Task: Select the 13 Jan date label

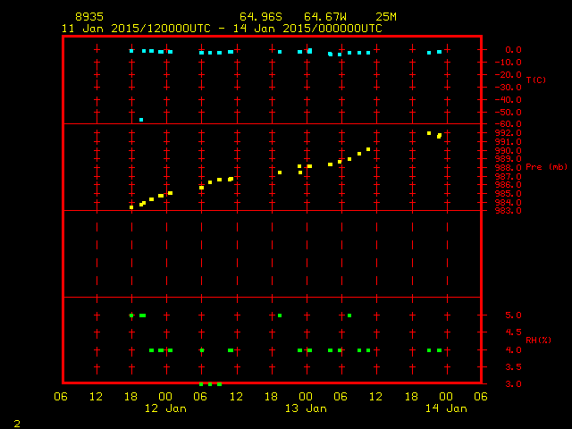Action: (306, 408)
